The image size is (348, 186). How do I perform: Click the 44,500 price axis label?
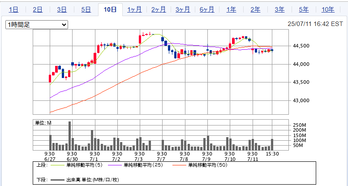[x=300, y=46]
